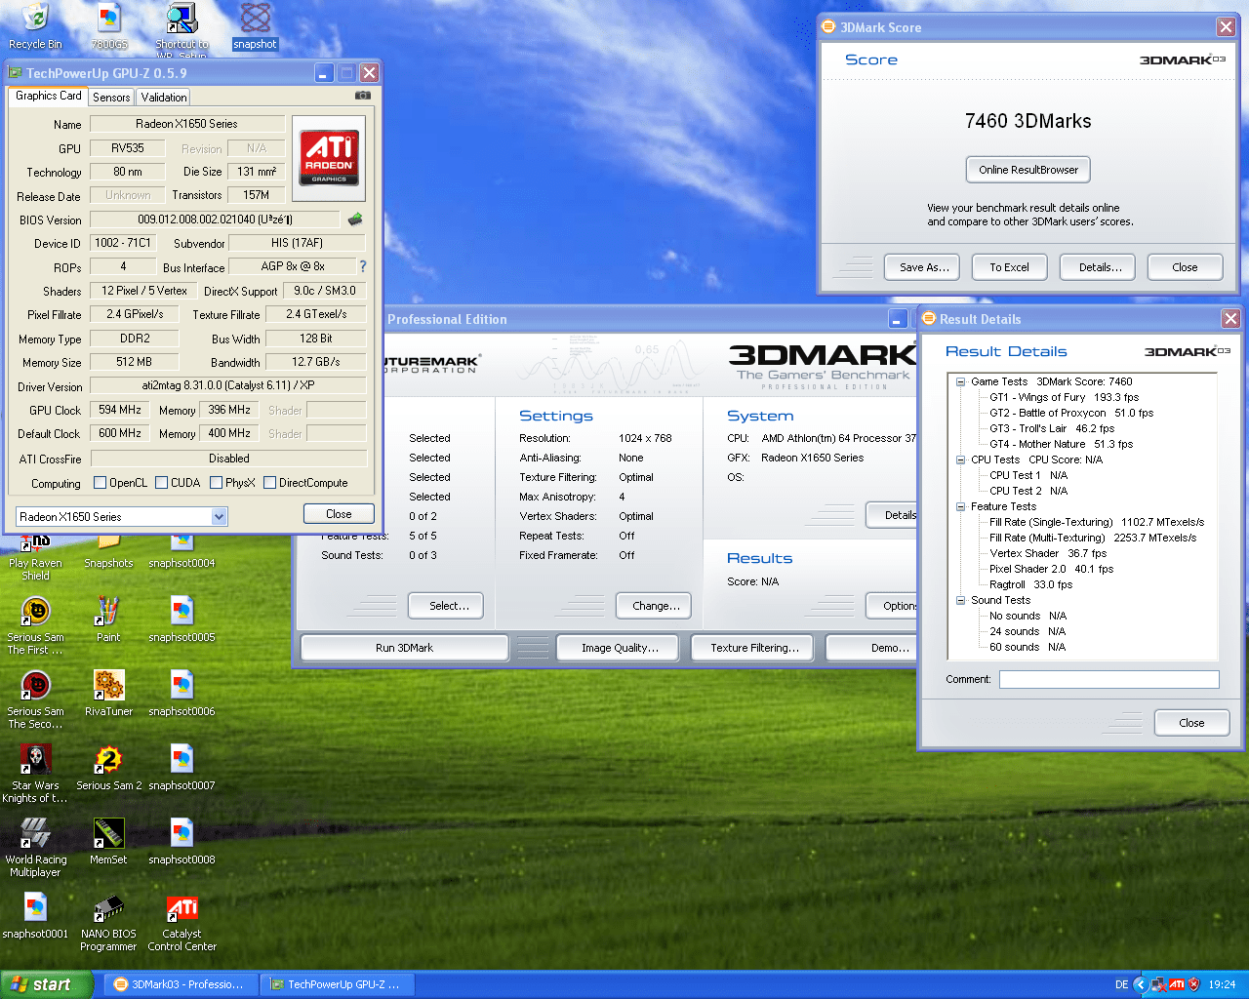
Task: Select Vertex Shader result row
Action: pos(1047,553)
